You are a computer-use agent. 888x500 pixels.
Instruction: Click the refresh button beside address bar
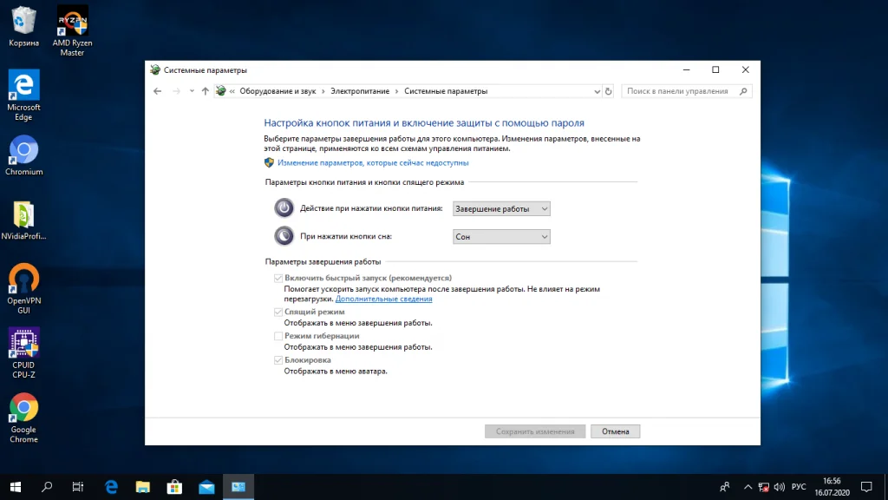click(x=609, y=91)
